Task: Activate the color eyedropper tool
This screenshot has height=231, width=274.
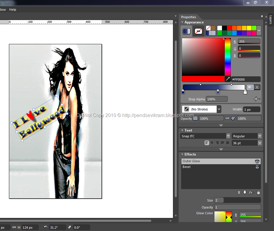Action: click(228, 79)
